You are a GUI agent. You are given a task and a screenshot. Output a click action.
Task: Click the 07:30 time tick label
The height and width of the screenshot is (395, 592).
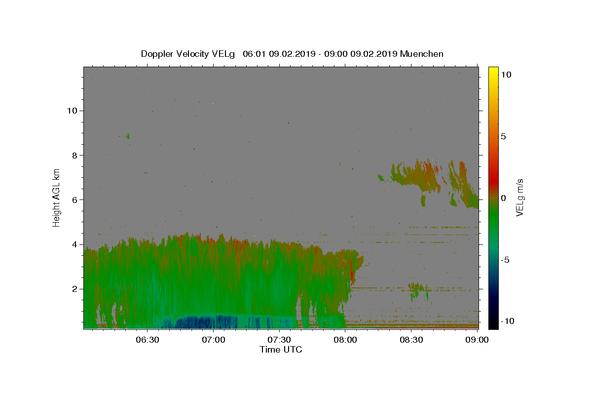pyautogui.click(x=279, y=340)
